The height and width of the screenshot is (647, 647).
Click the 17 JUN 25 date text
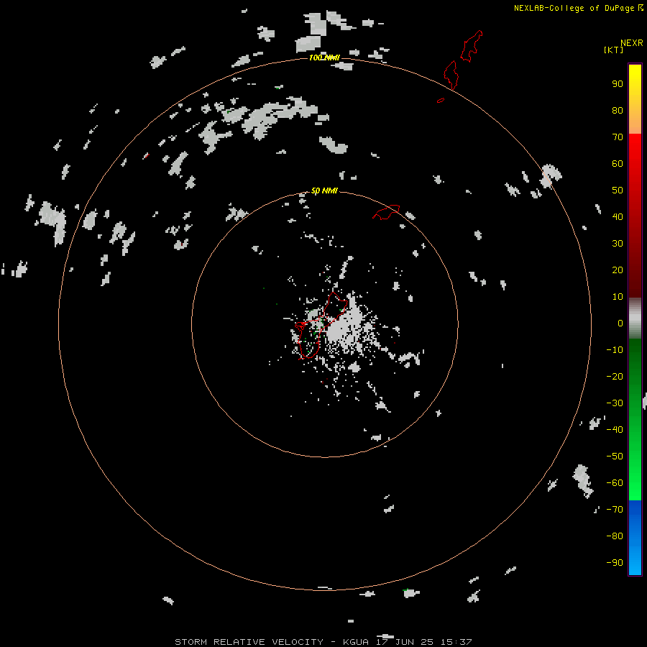(x=404, y=642)
